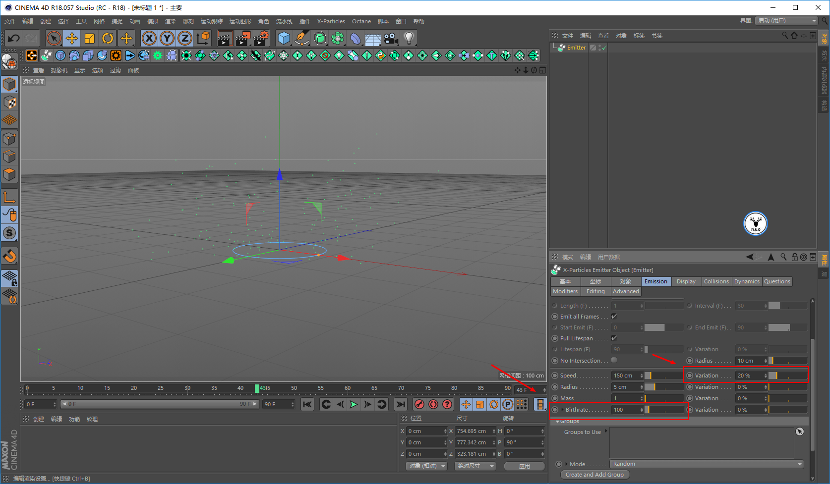The height and width of the screenshot is (484, 830).
Task: Switch to Texture mode in the left sidebar
Action: (x=9, y=103)
